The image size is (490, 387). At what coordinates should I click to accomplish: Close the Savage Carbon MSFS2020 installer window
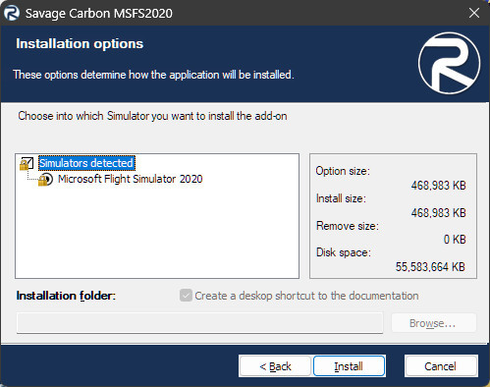click(x=474, y=13)
